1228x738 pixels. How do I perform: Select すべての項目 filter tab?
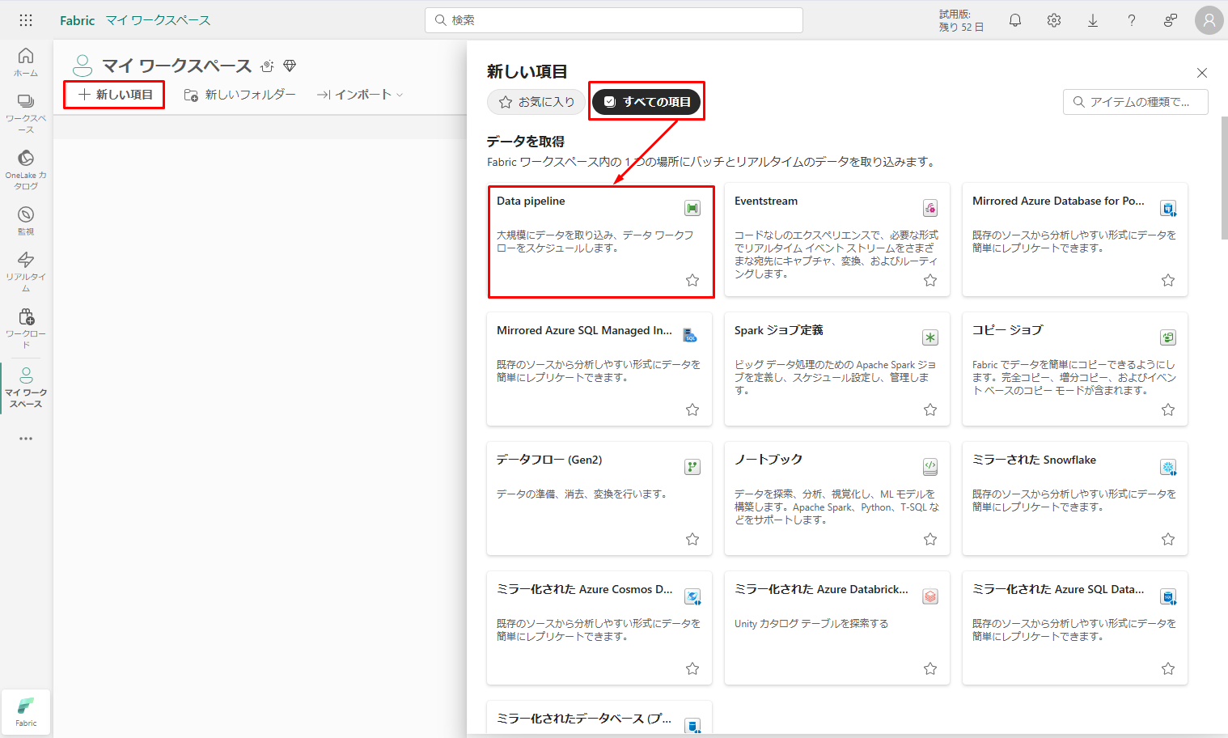pyautogui.click(x=646, y=102)
